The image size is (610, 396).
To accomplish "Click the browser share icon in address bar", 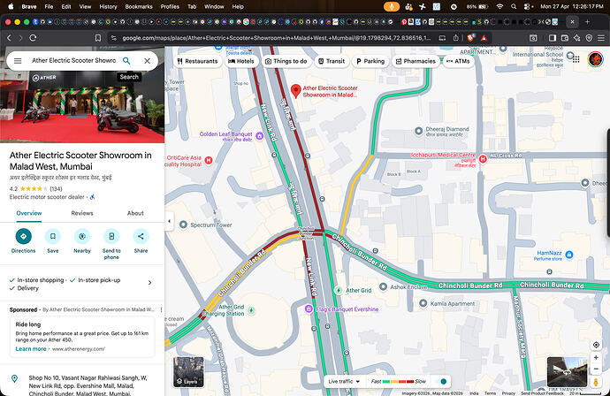I will [455, 38].
